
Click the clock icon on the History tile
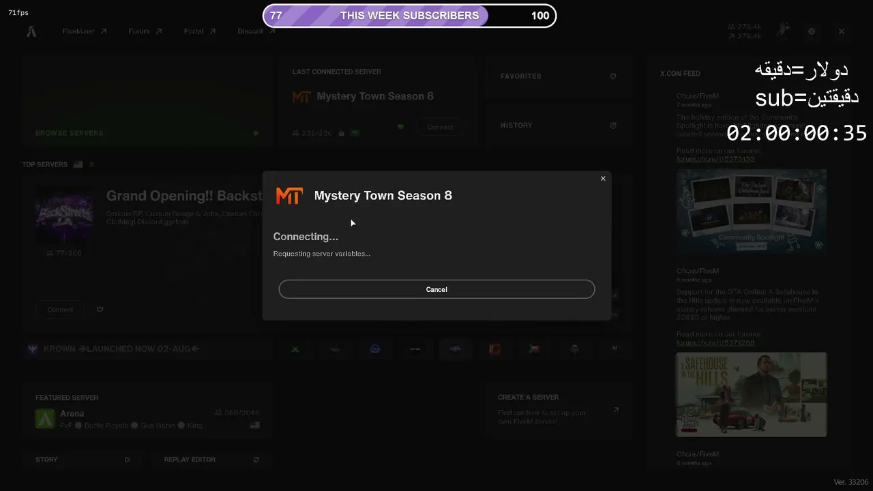[613, 125]
